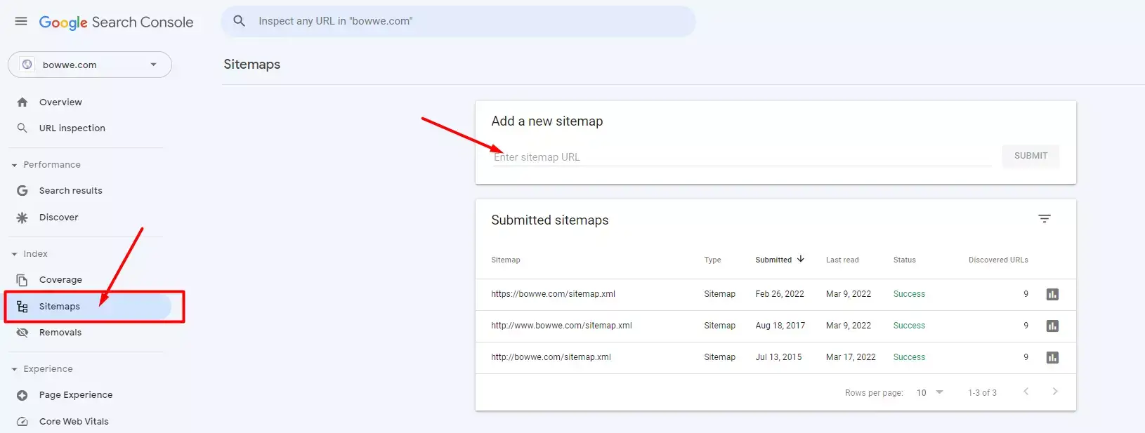Sort by the Submitted column header
The height and width of the screenshot is (433, 1145).
pos(773,260)
